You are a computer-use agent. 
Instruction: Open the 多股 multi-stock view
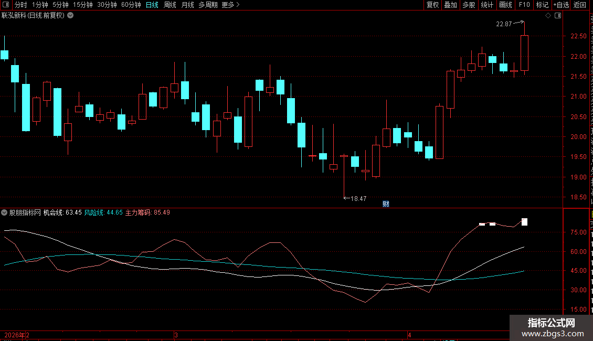tap(469, 5)
